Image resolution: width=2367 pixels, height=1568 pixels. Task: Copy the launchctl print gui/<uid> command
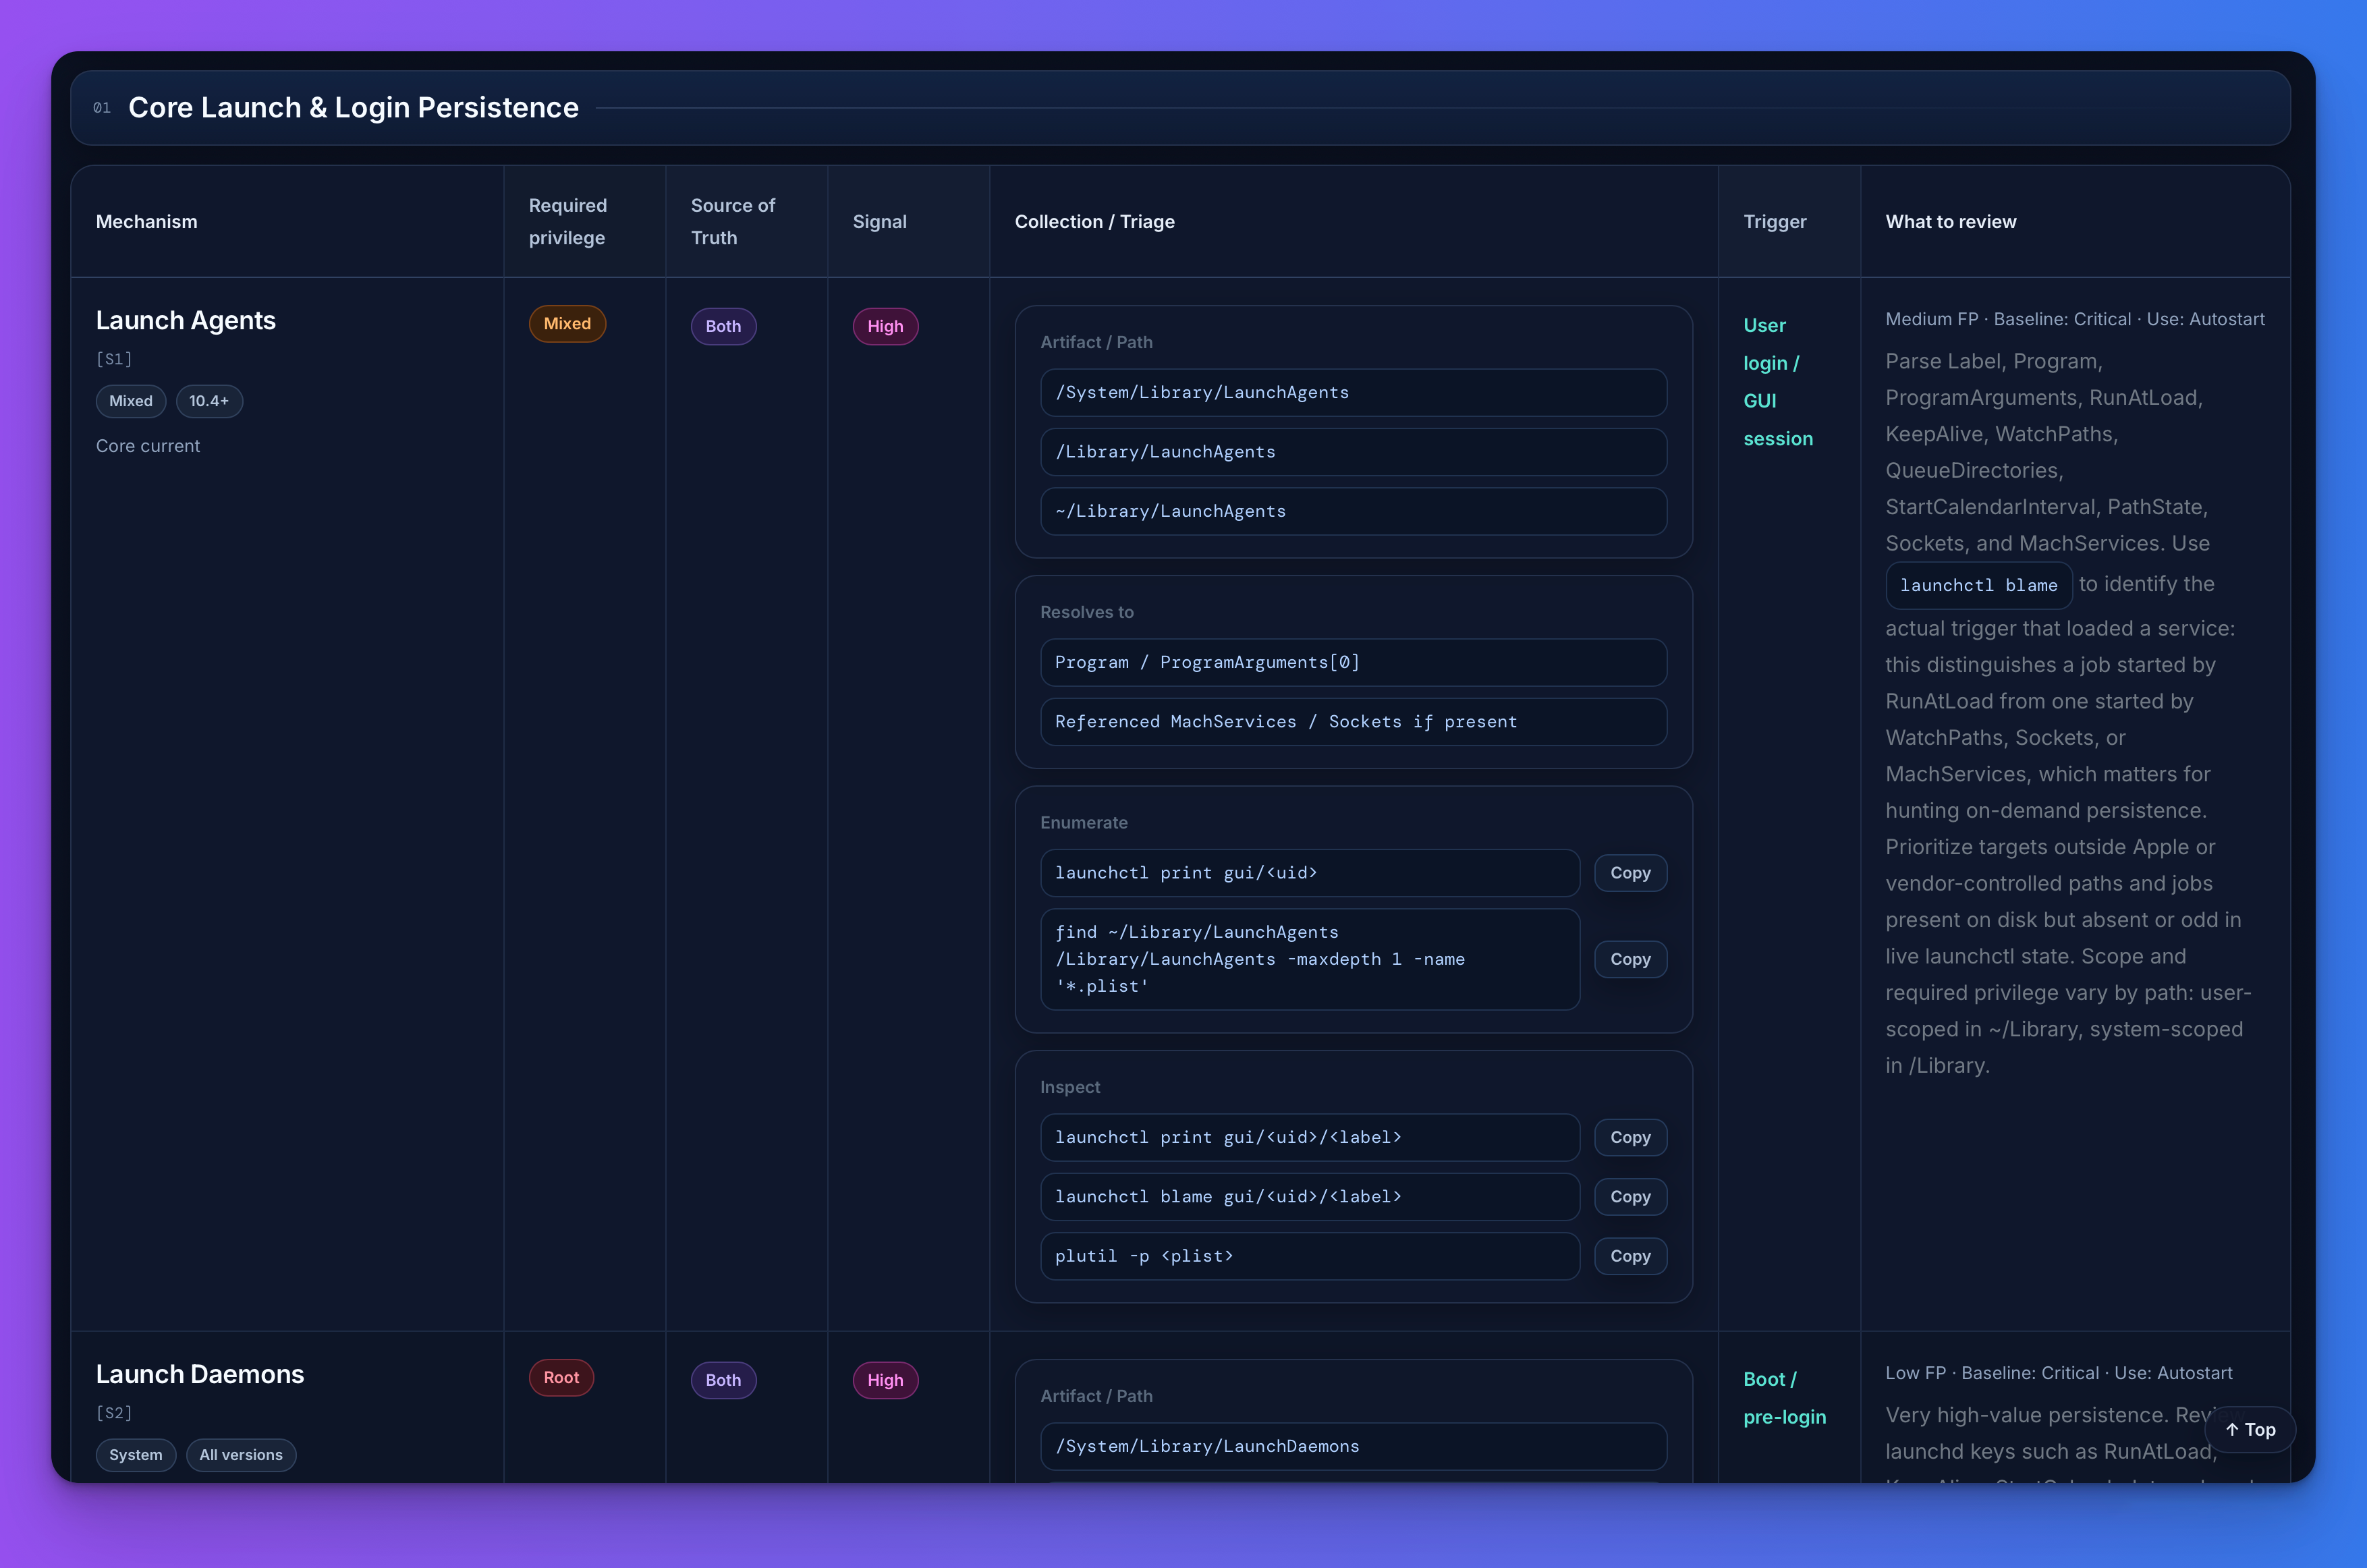(x=1629, y=873)
